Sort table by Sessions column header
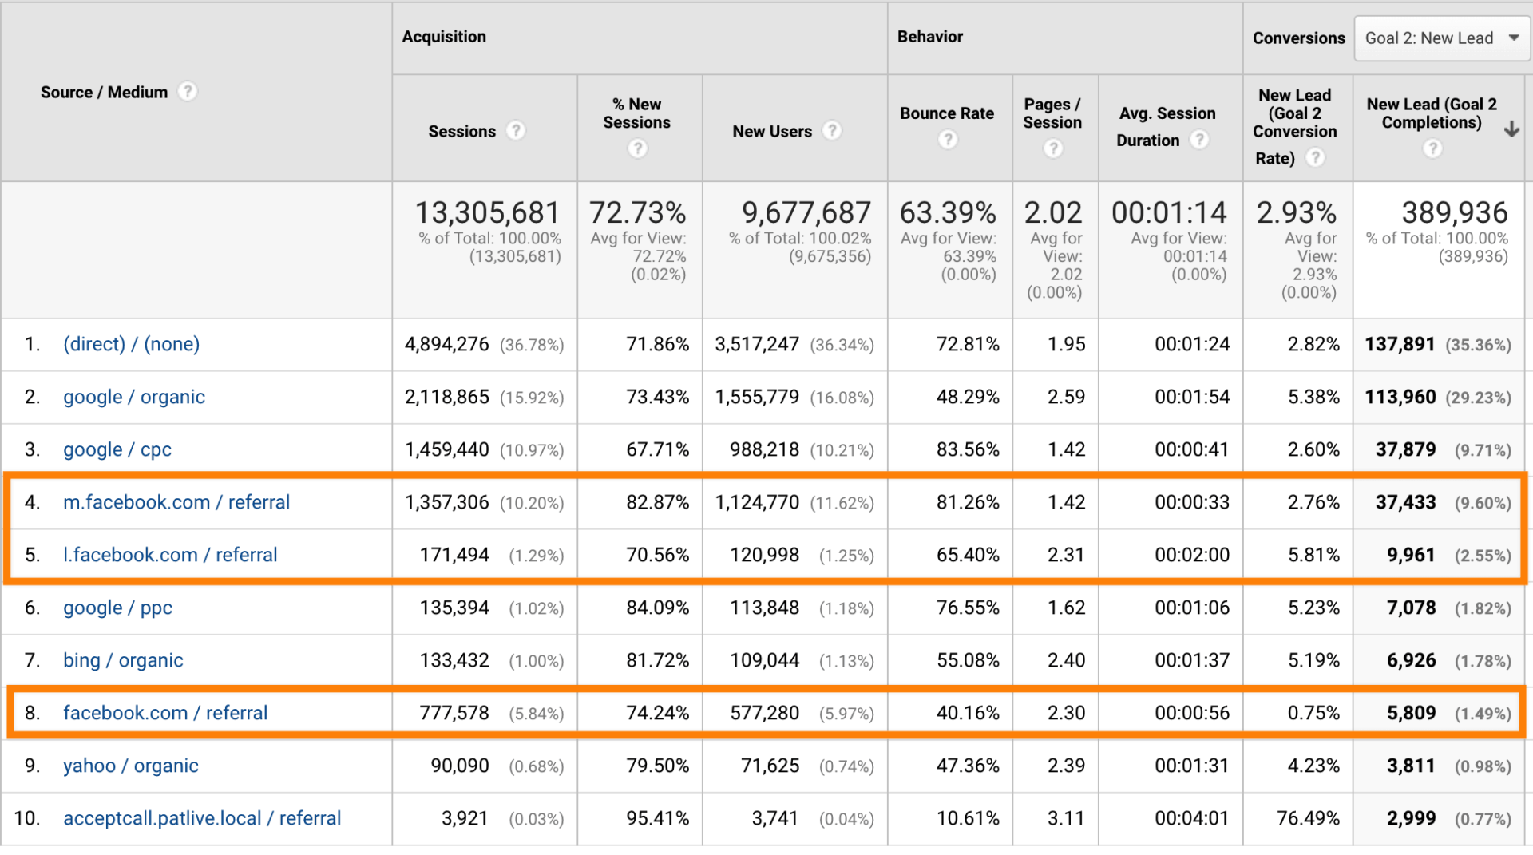 [461, 131]
